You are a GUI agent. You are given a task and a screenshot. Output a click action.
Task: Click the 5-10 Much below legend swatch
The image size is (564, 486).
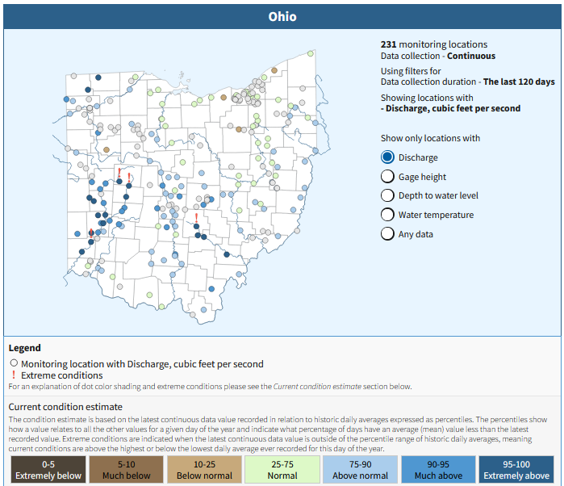click(126, 469)
